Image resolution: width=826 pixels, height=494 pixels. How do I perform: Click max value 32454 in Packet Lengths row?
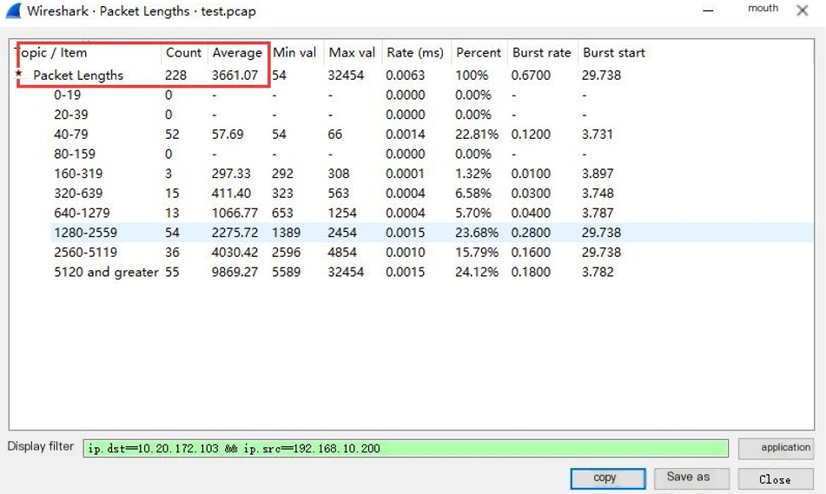pos(346,76)
